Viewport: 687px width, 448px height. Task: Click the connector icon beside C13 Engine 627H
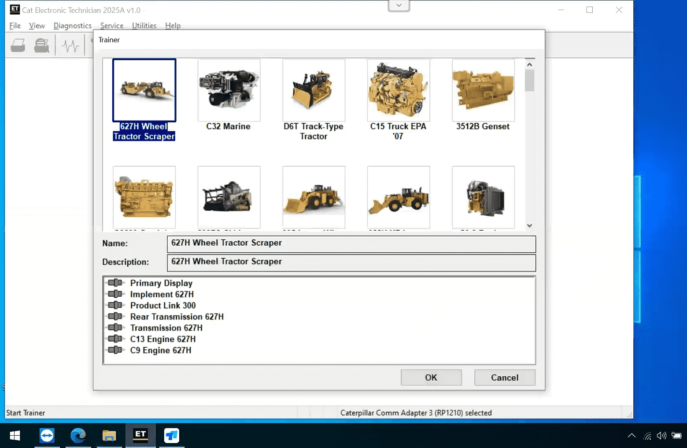click(115, 339)
